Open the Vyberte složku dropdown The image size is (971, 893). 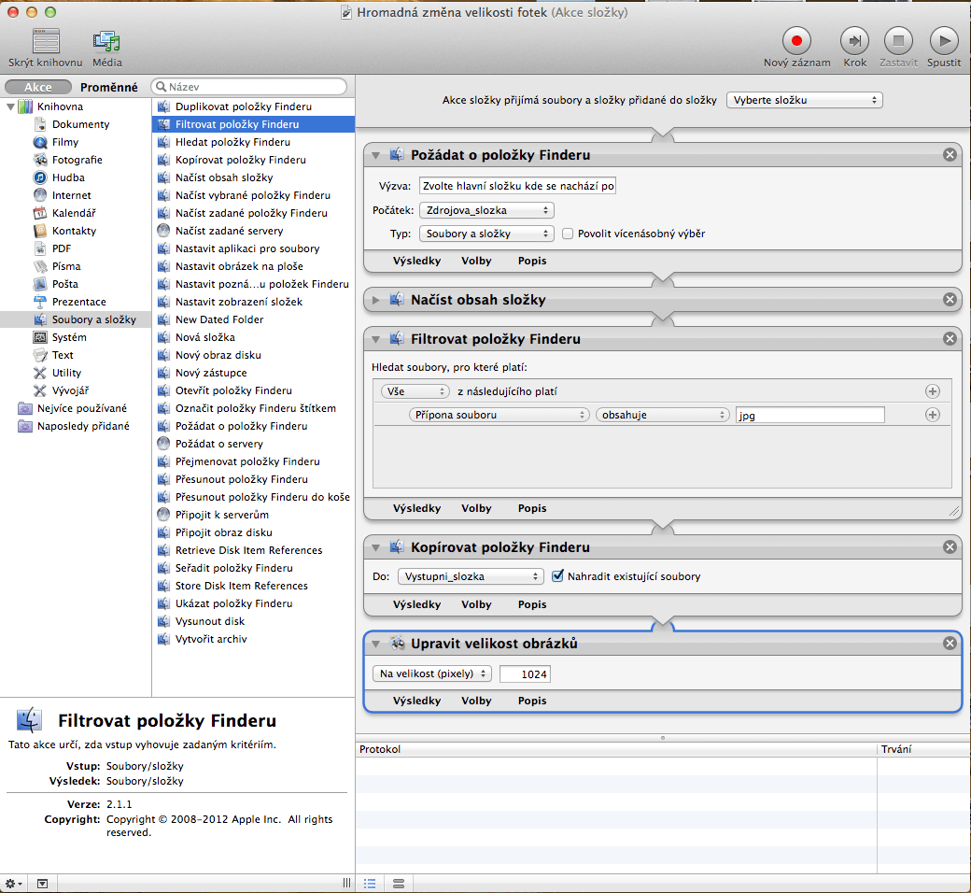pos(804,100)
